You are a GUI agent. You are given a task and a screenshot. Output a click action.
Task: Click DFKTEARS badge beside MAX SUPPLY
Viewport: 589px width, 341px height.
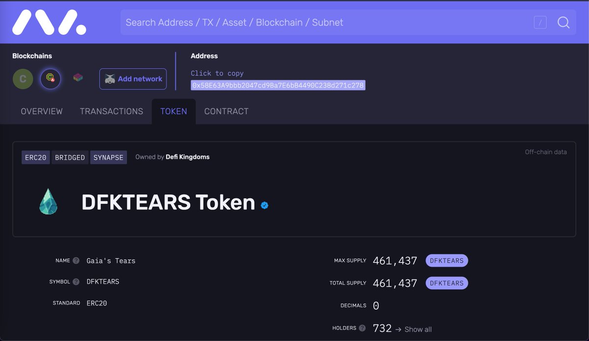point(447,261)
